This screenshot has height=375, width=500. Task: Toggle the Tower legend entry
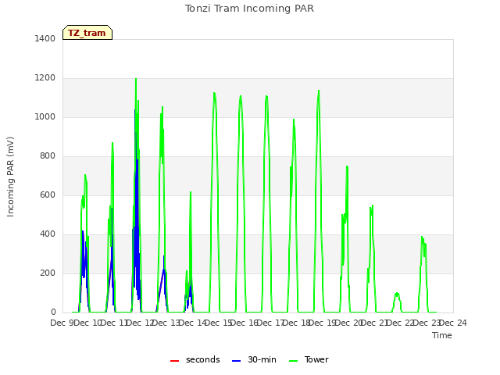point(309,359)
